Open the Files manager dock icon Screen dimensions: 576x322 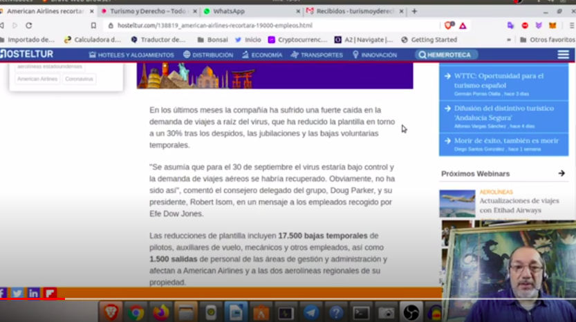tap(185, 313)
